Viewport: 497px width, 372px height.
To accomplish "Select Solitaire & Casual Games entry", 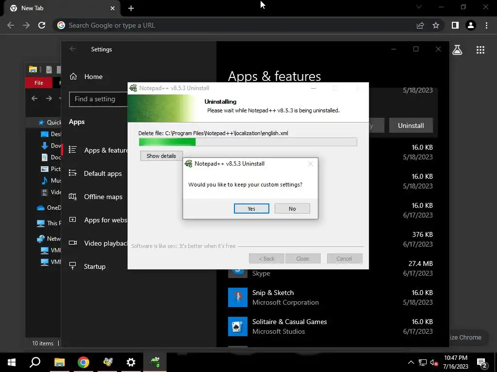I will click(x=330, y=326).
